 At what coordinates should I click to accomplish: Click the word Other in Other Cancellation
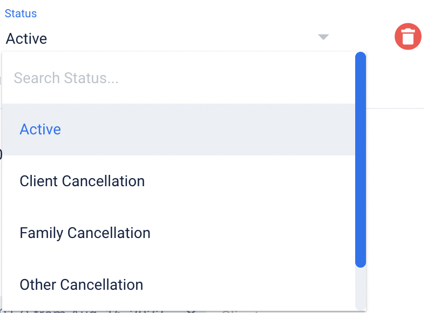tap(38, 284)
